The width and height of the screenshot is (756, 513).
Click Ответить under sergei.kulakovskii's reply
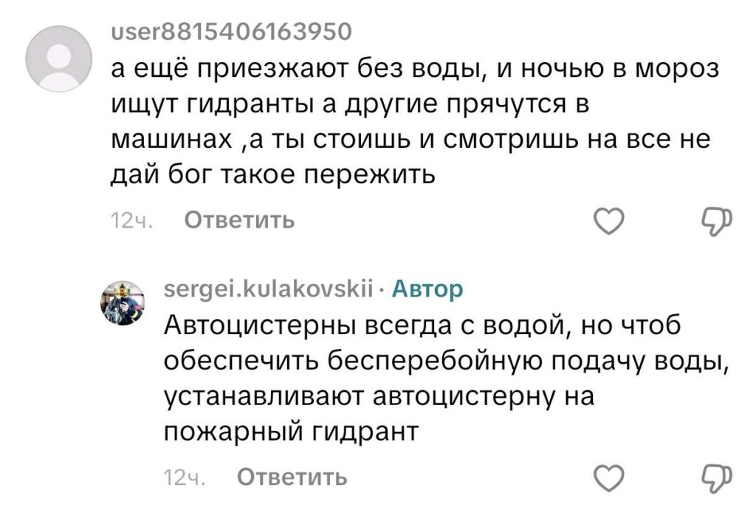coord(291,478)
